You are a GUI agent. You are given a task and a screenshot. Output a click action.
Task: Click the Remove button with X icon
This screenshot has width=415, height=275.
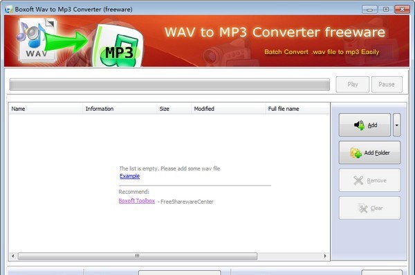(369, 180)
